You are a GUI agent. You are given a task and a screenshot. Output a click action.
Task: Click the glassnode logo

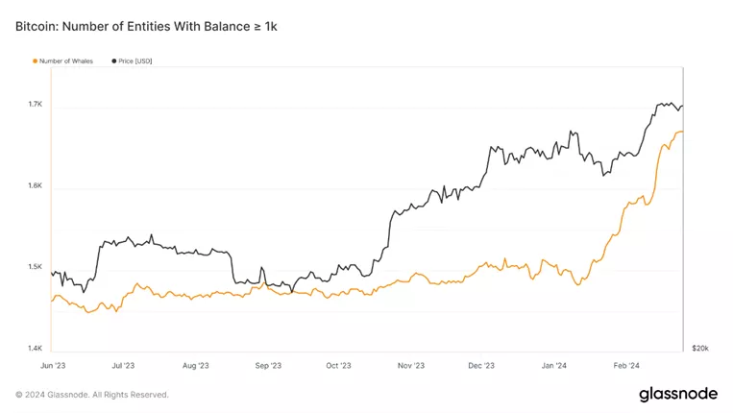(676, 393)
